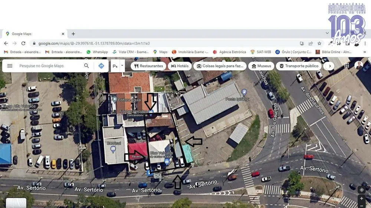
Task: Click the Posto Ipiranga gas station pin
Action: click(x=244, y=92)
